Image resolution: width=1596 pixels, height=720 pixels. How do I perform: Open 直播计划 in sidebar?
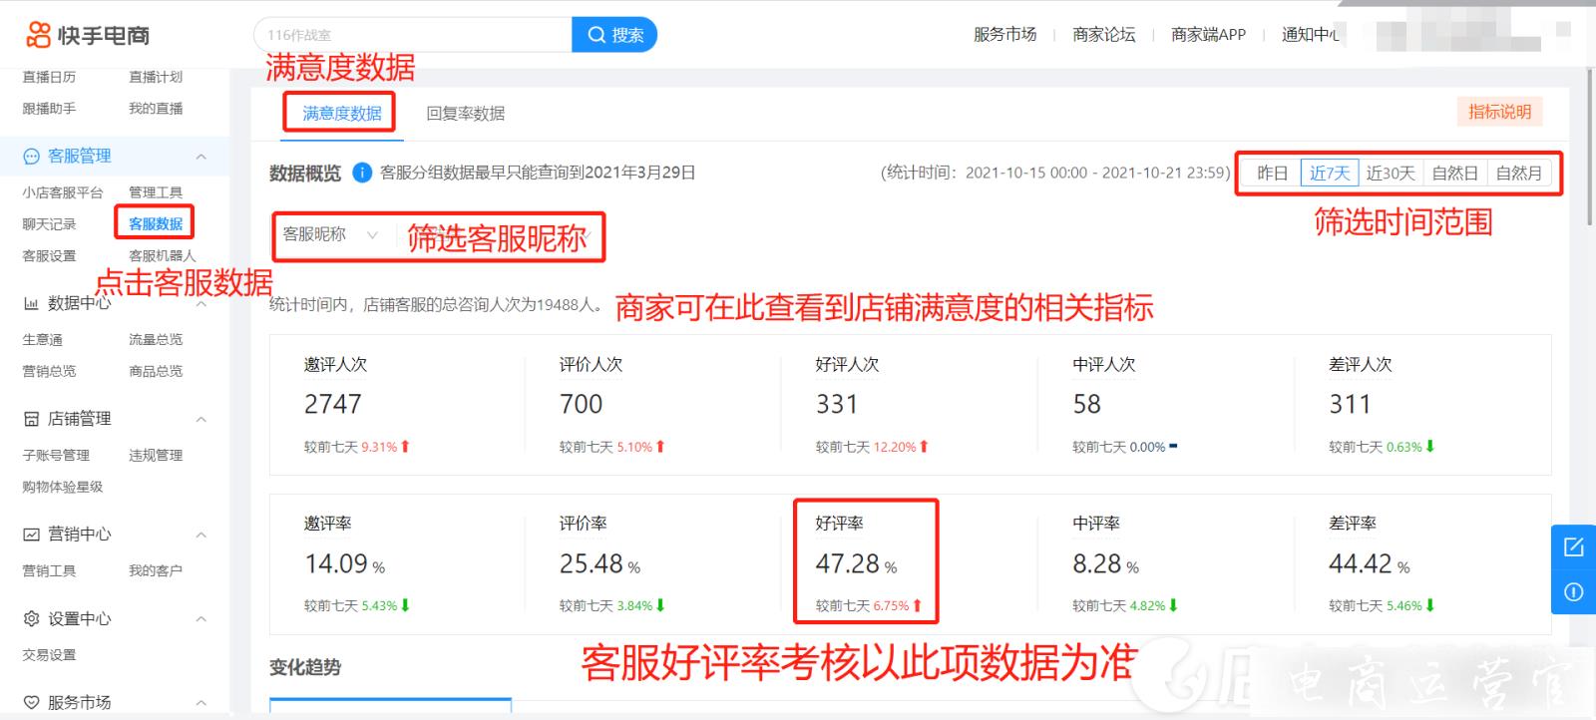(x=156, y=77)
